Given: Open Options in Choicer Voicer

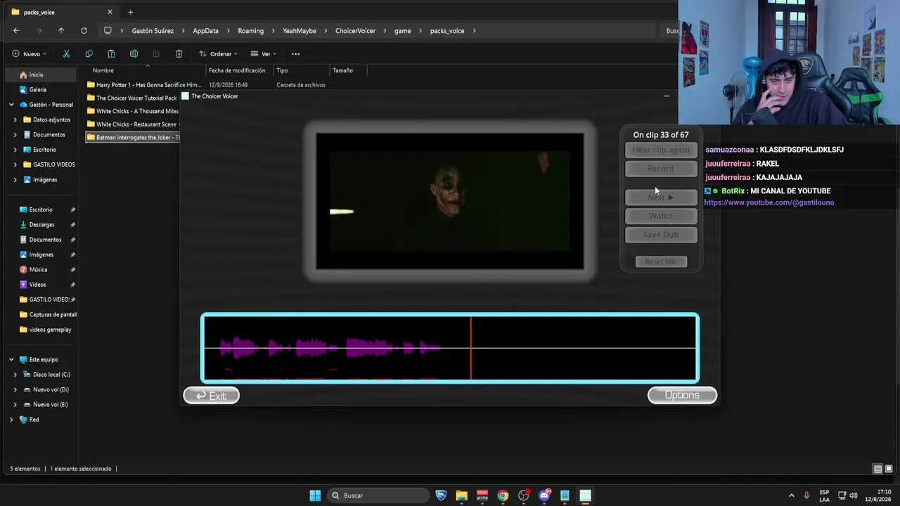Looking at the screenshot, I should [x=682, y=395].
